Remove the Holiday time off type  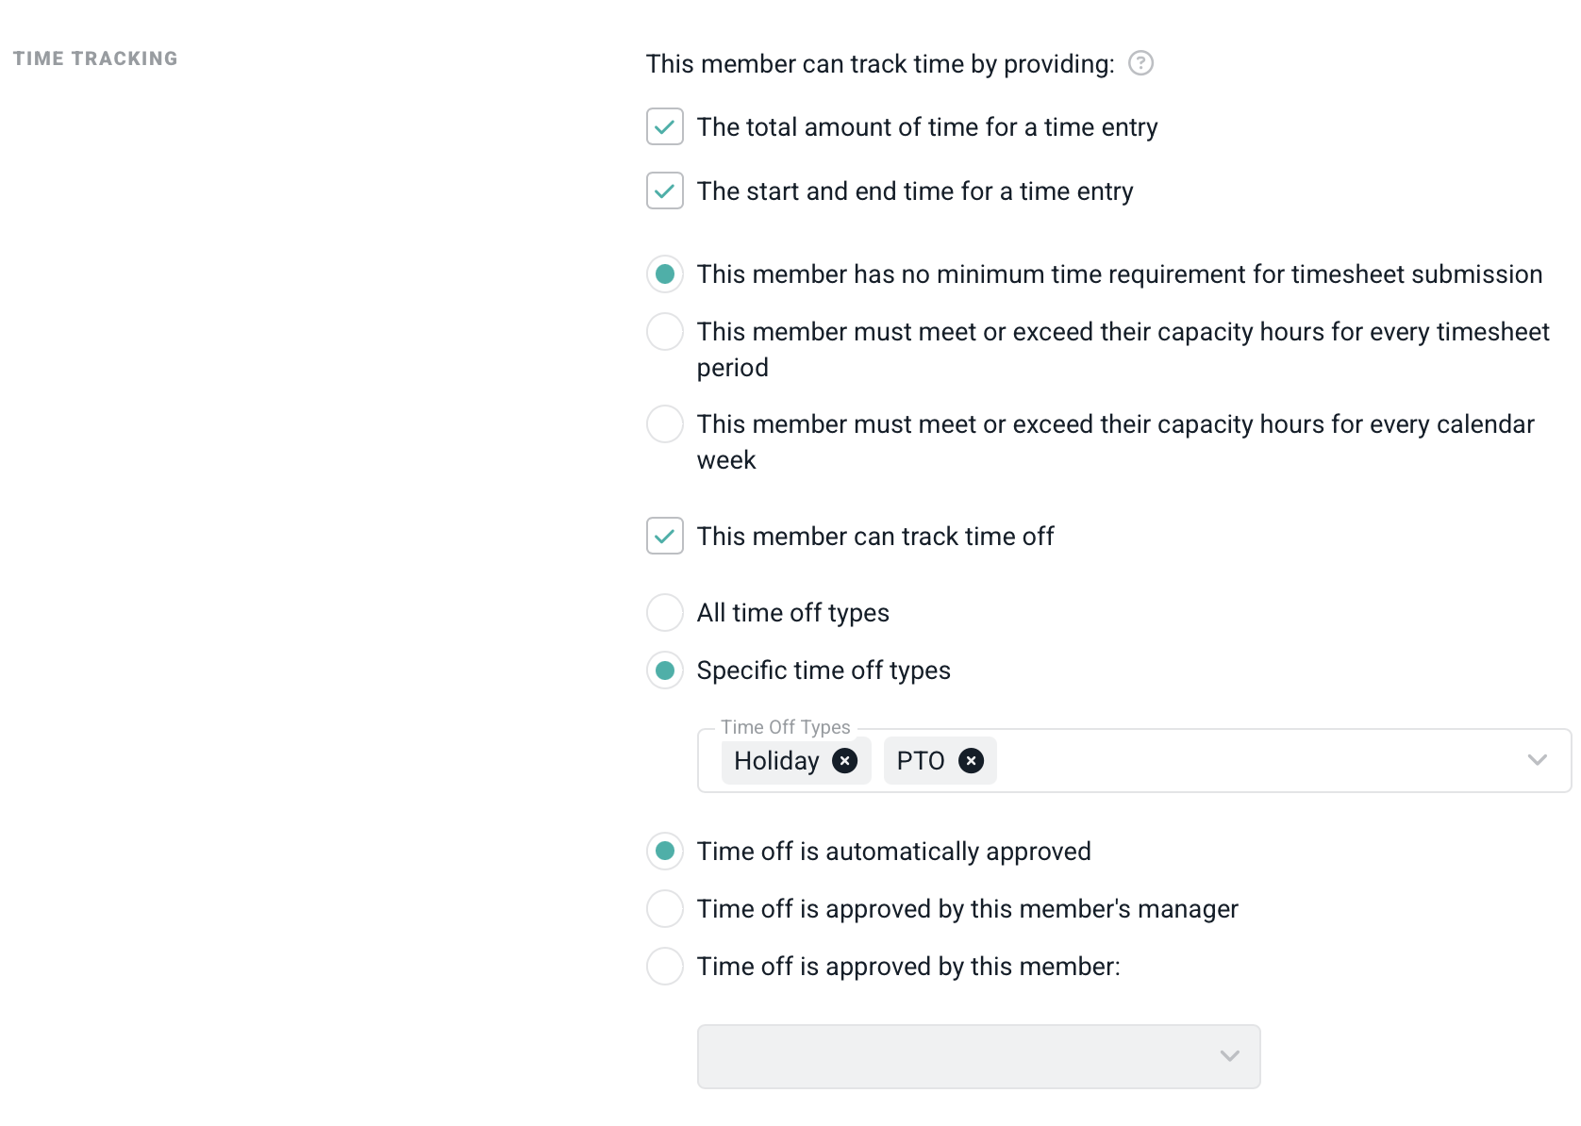click(x=844, y=761)
